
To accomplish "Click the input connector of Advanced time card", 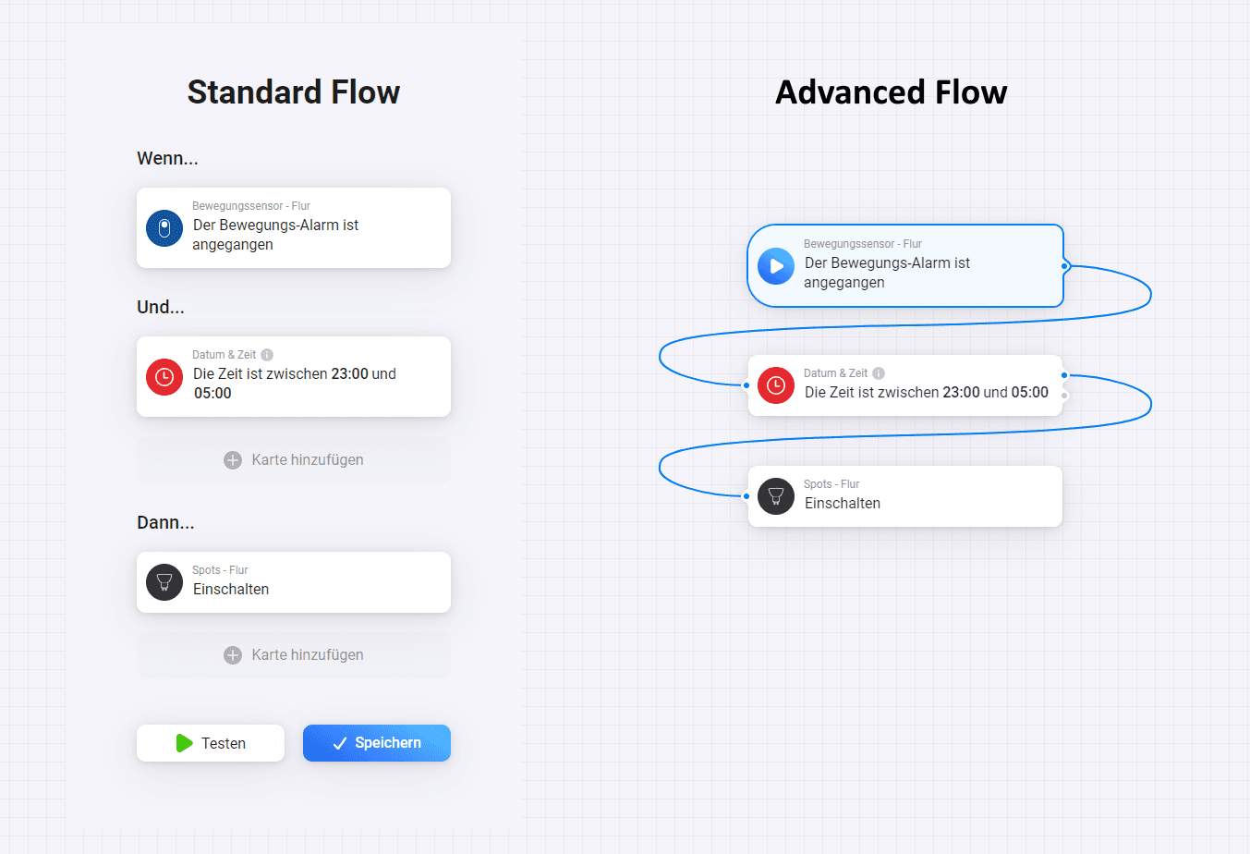I will [x=746, y=385].
